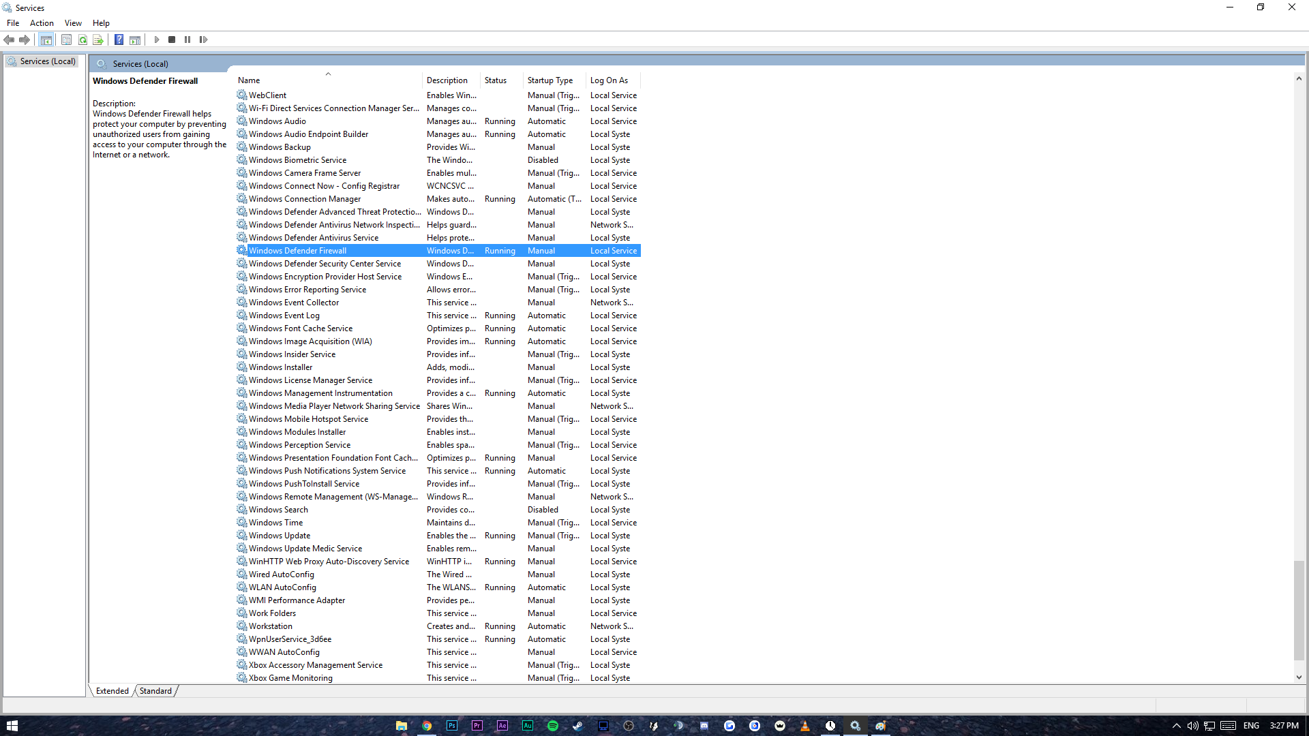Open Spotify from the taskbar
This screenshot has height=736, width=1309.
pos(553,726)
